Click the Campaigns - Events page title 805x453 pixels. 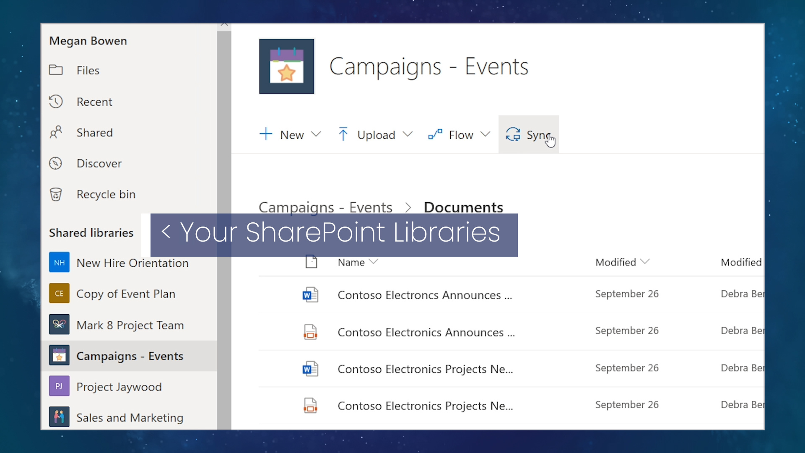(x=428, y=66)
